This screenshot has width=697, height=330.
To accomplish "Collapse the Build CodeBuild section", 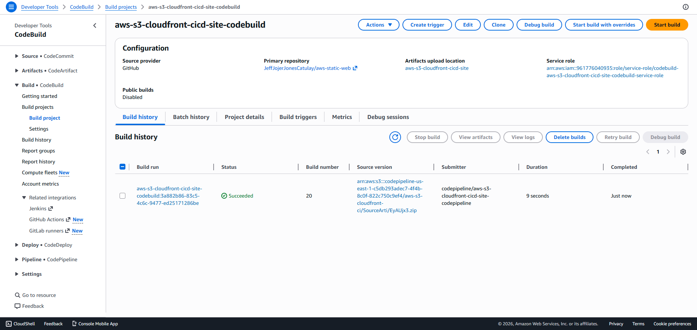I will 17,85.
